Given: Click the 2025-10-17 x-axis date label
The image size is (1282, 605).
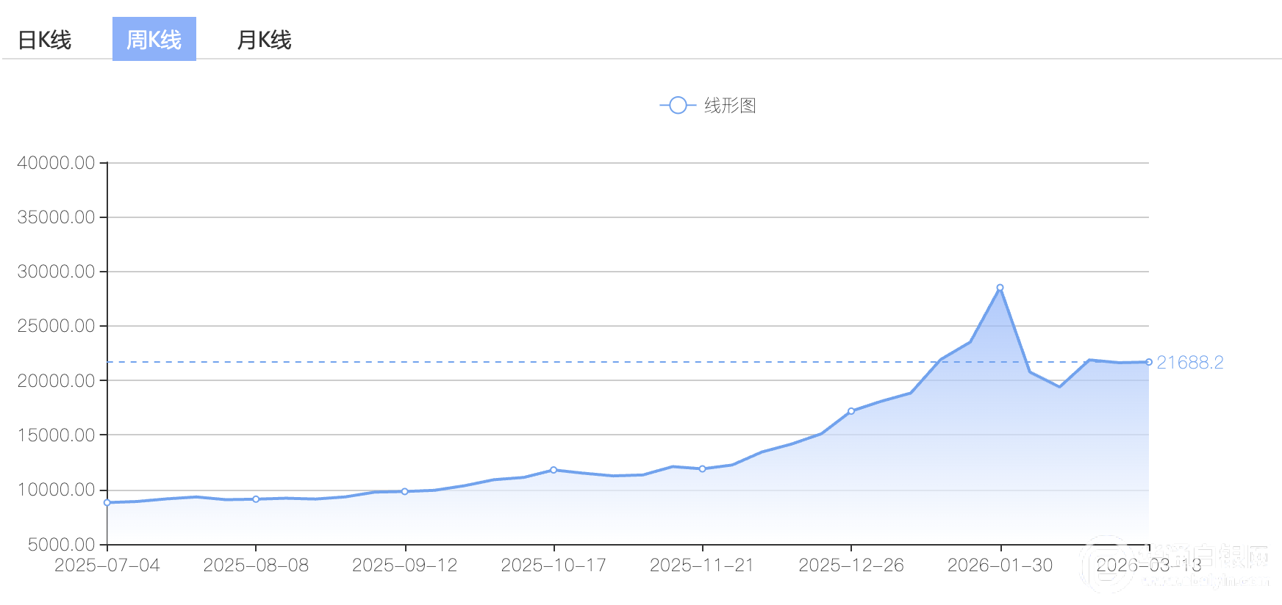Looking at the screenshot, I should (554, 565).
